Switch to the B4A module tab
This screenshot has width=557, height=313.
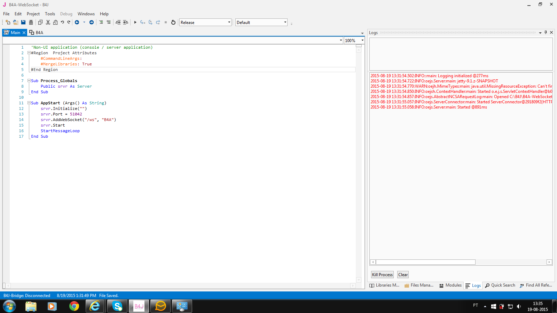point(36,32)
